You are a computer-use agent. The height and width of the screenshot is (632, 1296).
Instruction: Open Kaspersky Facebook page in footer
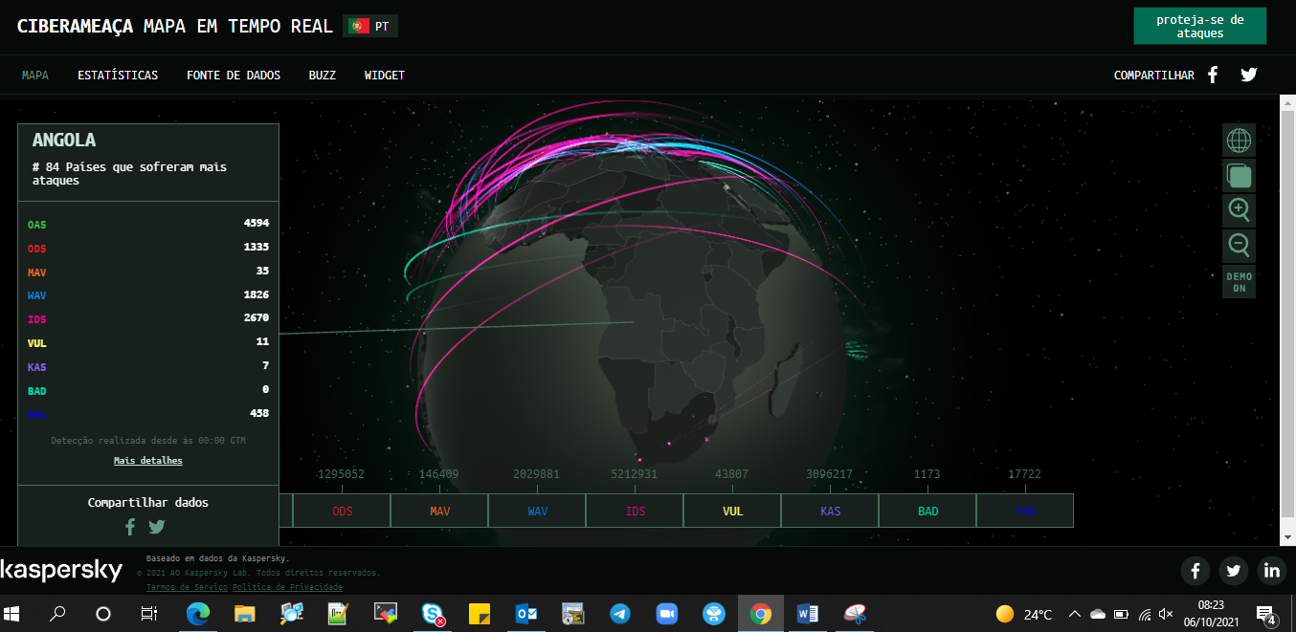(1195, 571)
